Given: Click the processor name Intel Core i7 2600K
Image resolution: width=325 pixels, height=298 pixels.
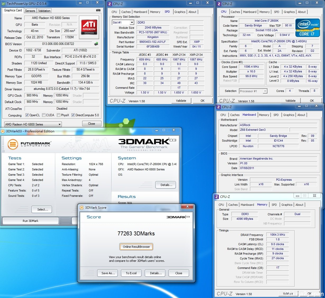Looking at the screenshot, I should point(267,21).
